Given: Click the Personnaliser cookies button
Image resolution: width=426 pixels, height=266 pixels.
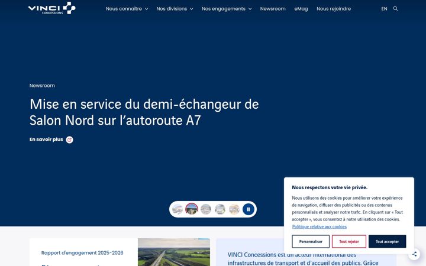Looking at the screenshot, I should coord(311,242).
